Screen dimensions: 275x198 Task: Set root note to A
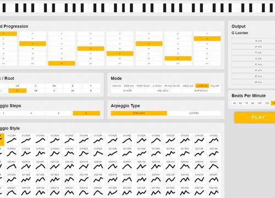pyautogui.click(x=54, y=91)
